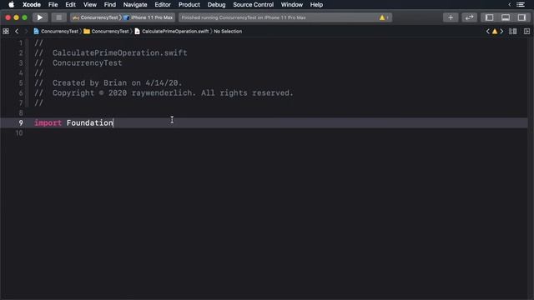The height and width of the screenshot is (300, 534).
Task: Open the Apple menu
Action: coord(11,5)
